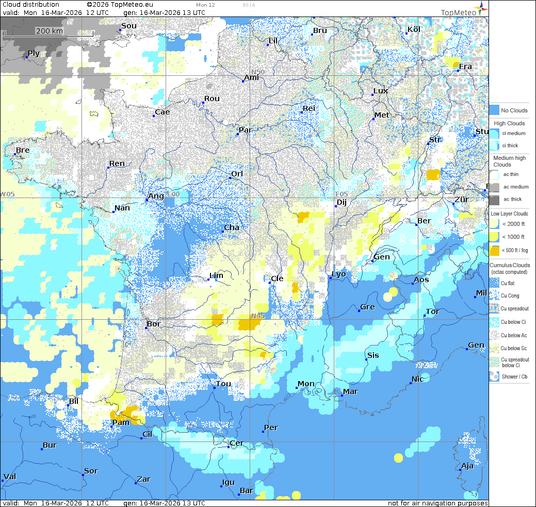Image resolution: width=536 pixels, height=507 pixels.
Task: Click the Paris city marker
Action: click(x=238, y=134)
